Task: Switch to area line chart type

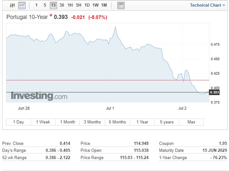Action: pos(22,5)
